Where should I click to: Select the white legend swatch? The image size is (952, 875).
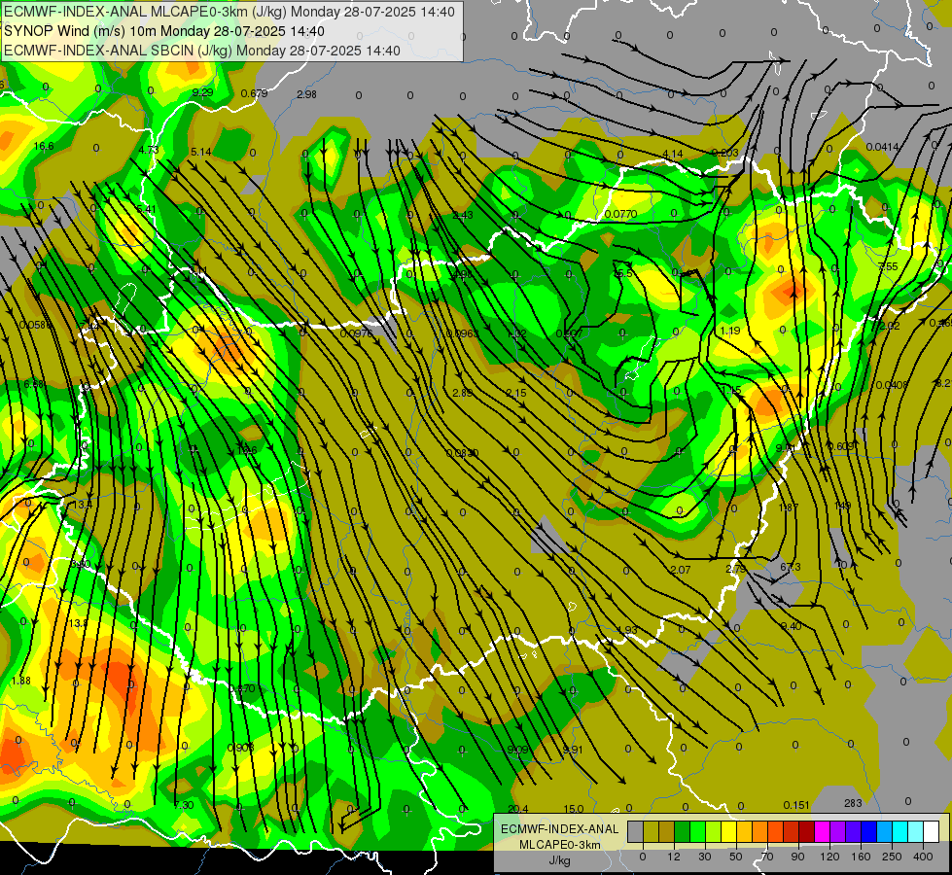coord(931,831)
